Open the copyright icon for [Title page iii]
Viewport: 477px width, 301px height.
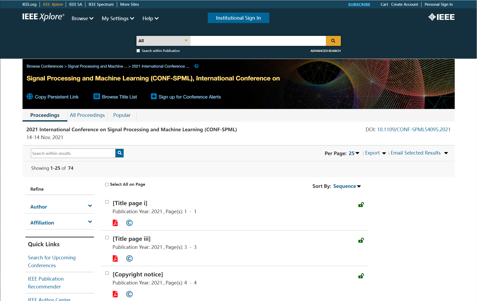[x=129, y=259]
